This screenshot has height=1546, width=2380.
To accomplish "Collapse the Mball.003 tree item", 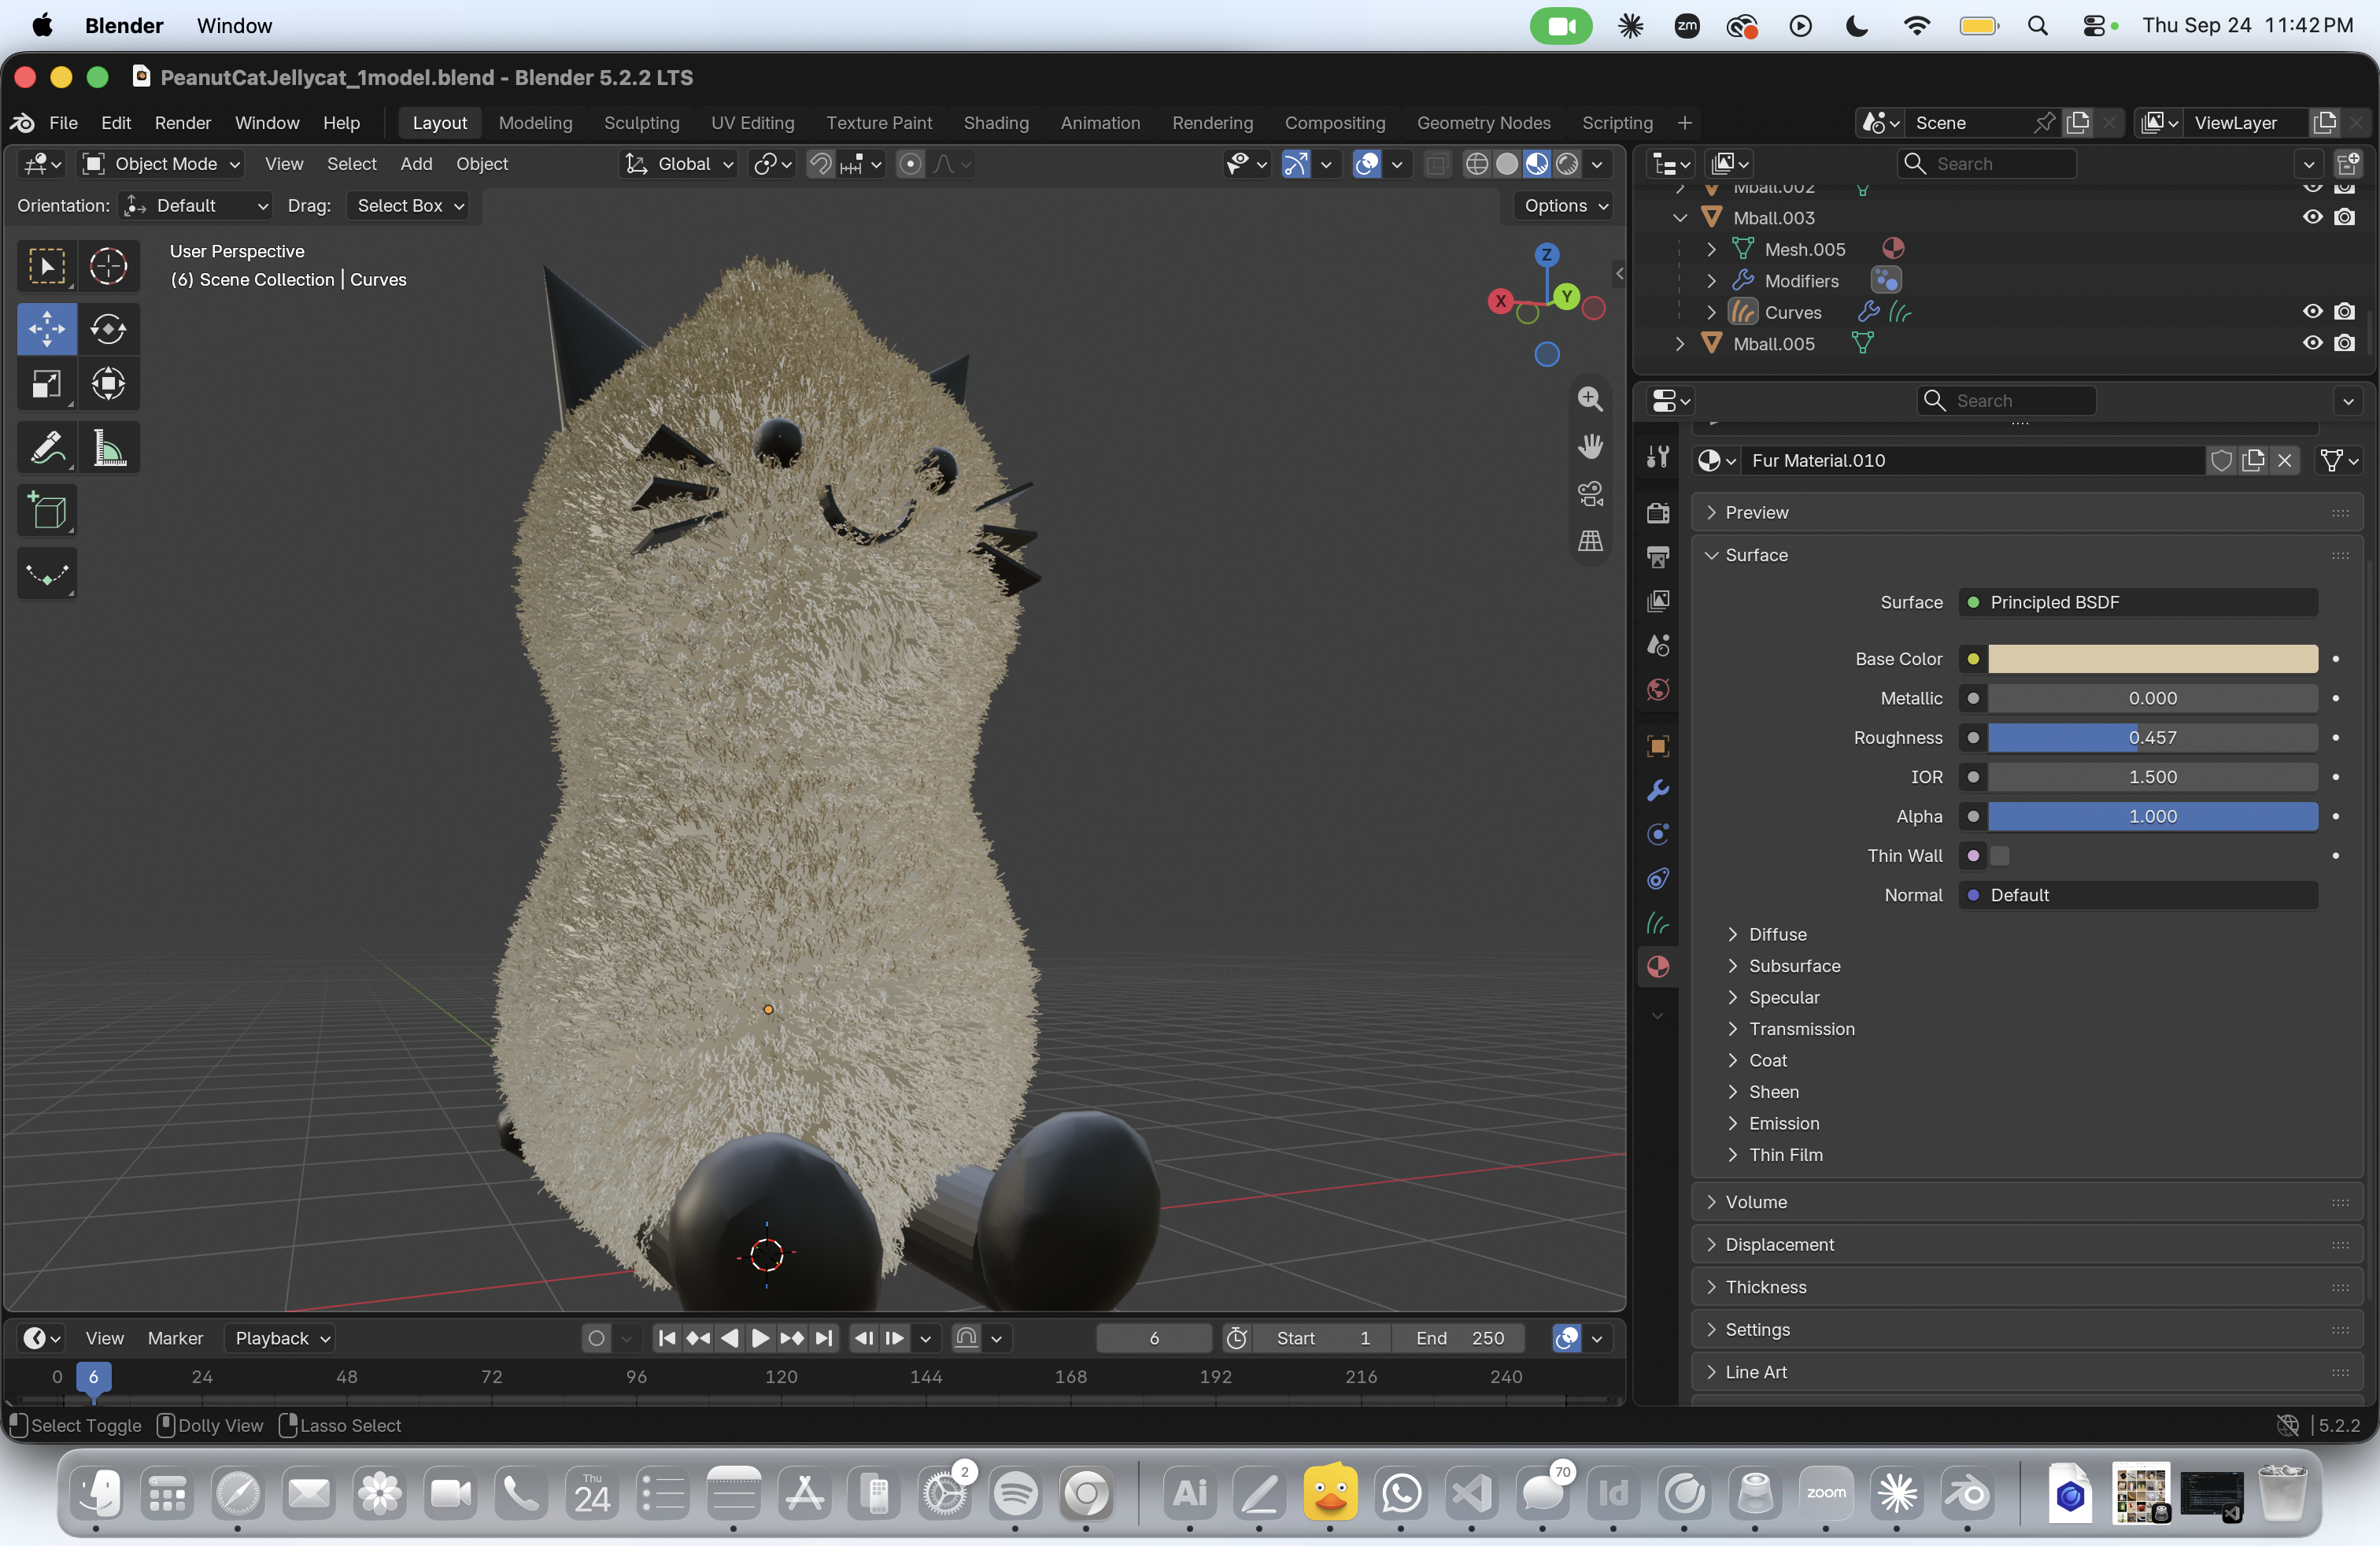I will click(x=1680, y=217).
